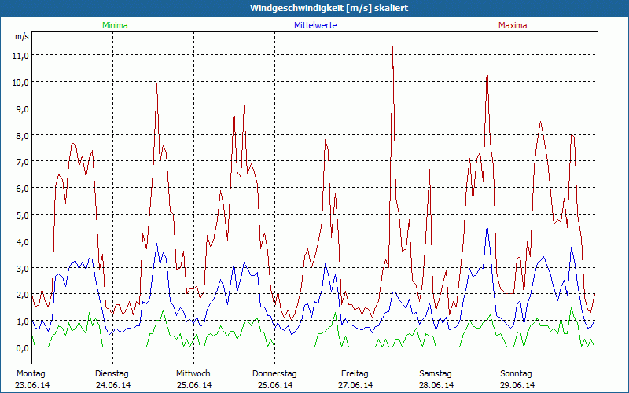Select the Mittwoch 25.06.14 date label
The image size is (629, 393).
pos(193,379)
